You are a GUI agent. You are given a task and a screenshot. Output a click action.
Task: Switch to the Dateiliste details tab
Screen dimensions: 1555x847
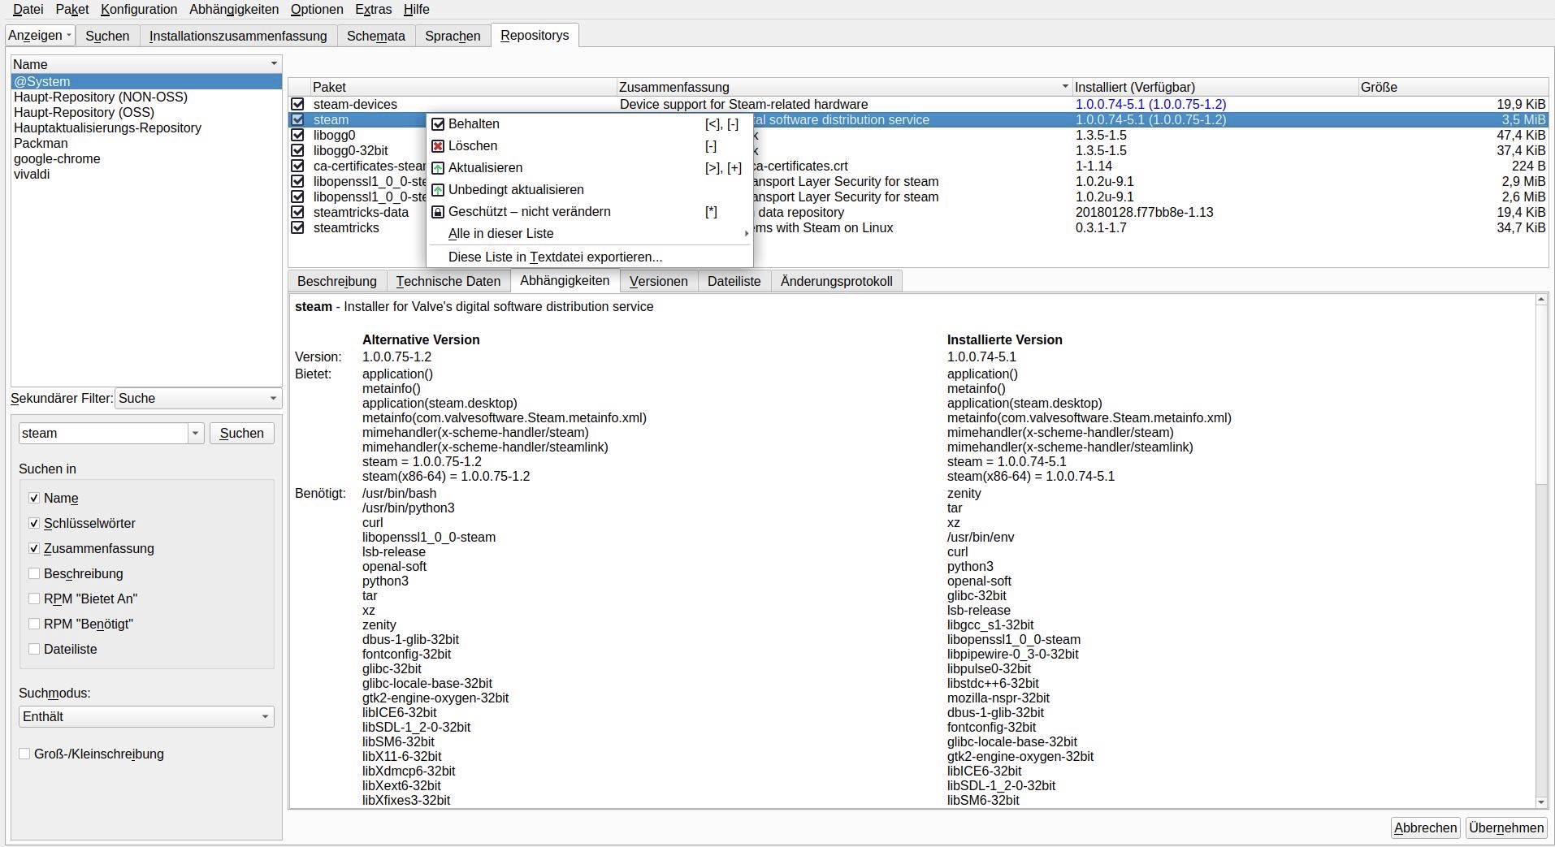pyautogui.click(x=734, y=281)
